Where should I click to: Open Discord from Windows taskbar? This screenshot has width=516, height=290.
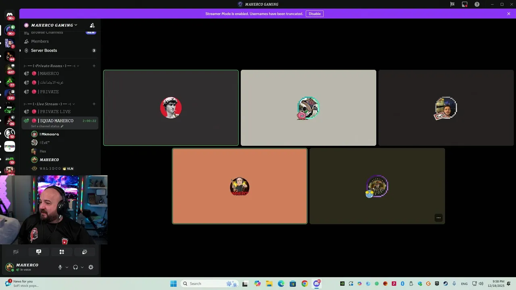coord(316,284)
